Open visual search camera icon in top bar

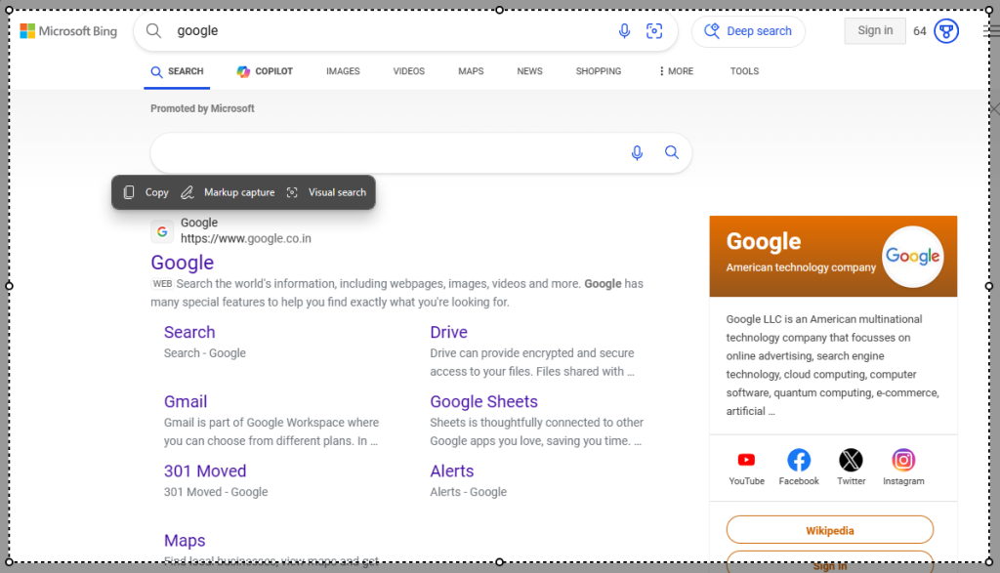coord(654,30)
